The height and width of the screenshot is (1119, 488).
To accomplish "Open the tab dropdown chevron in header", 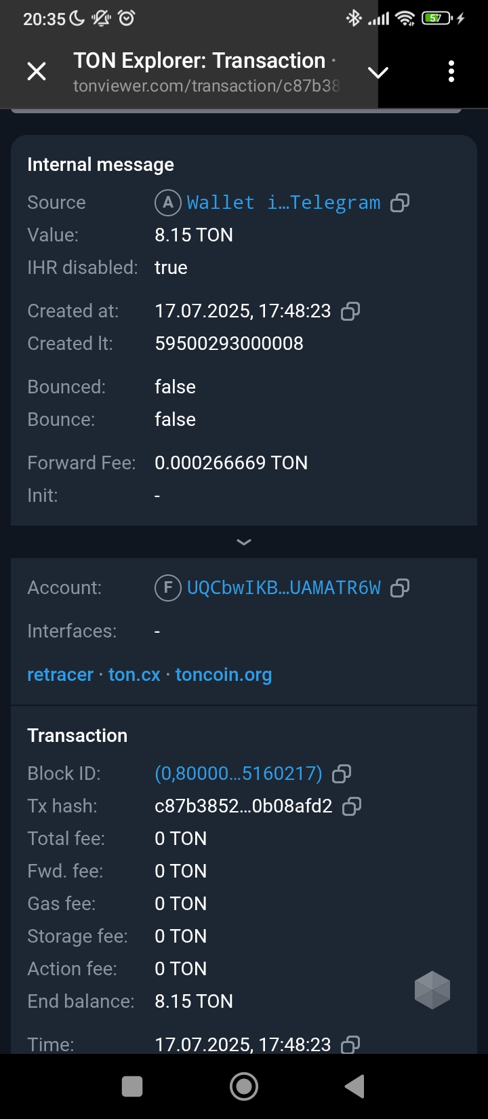I will [x=378, y=72].
